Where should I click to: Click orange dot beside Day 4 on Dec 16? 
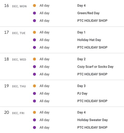click(35, 6)
